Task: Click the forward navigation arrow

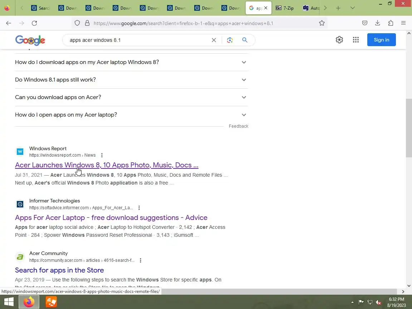Action: click(21, 23)
